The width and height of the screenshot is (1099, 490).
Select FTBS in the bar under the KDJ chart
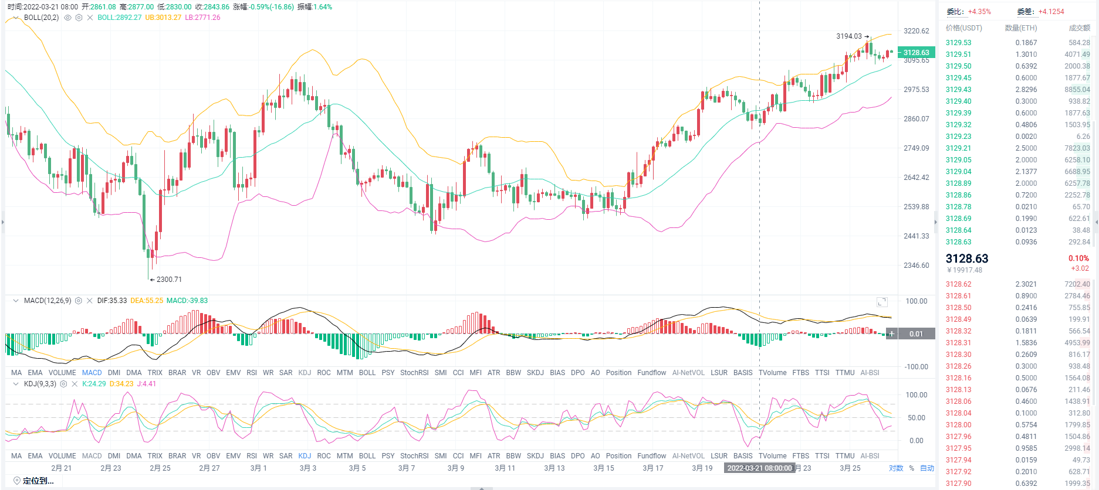tap(801, 456)
